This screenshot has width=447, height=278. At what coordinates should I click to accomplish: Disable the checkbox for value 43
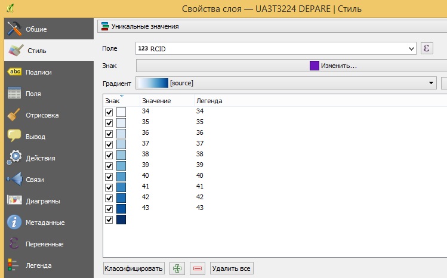(109, 209)
